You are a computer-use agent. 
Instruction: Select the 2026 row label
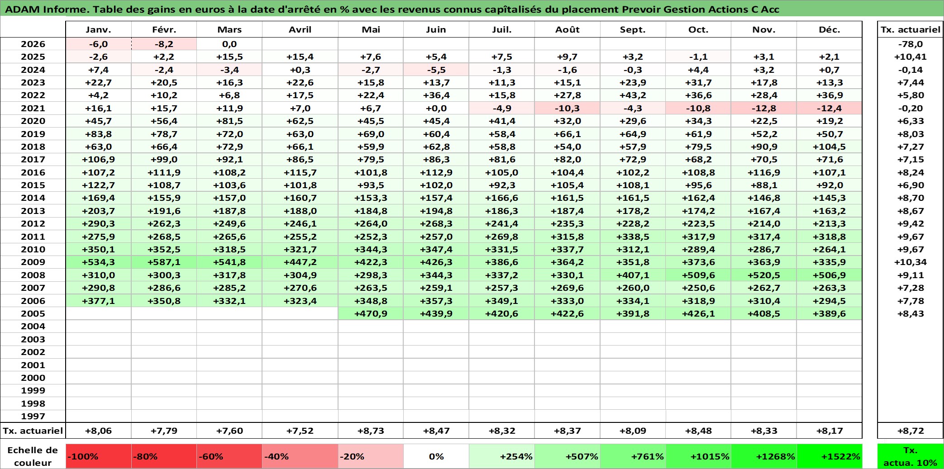pos(33,44)
